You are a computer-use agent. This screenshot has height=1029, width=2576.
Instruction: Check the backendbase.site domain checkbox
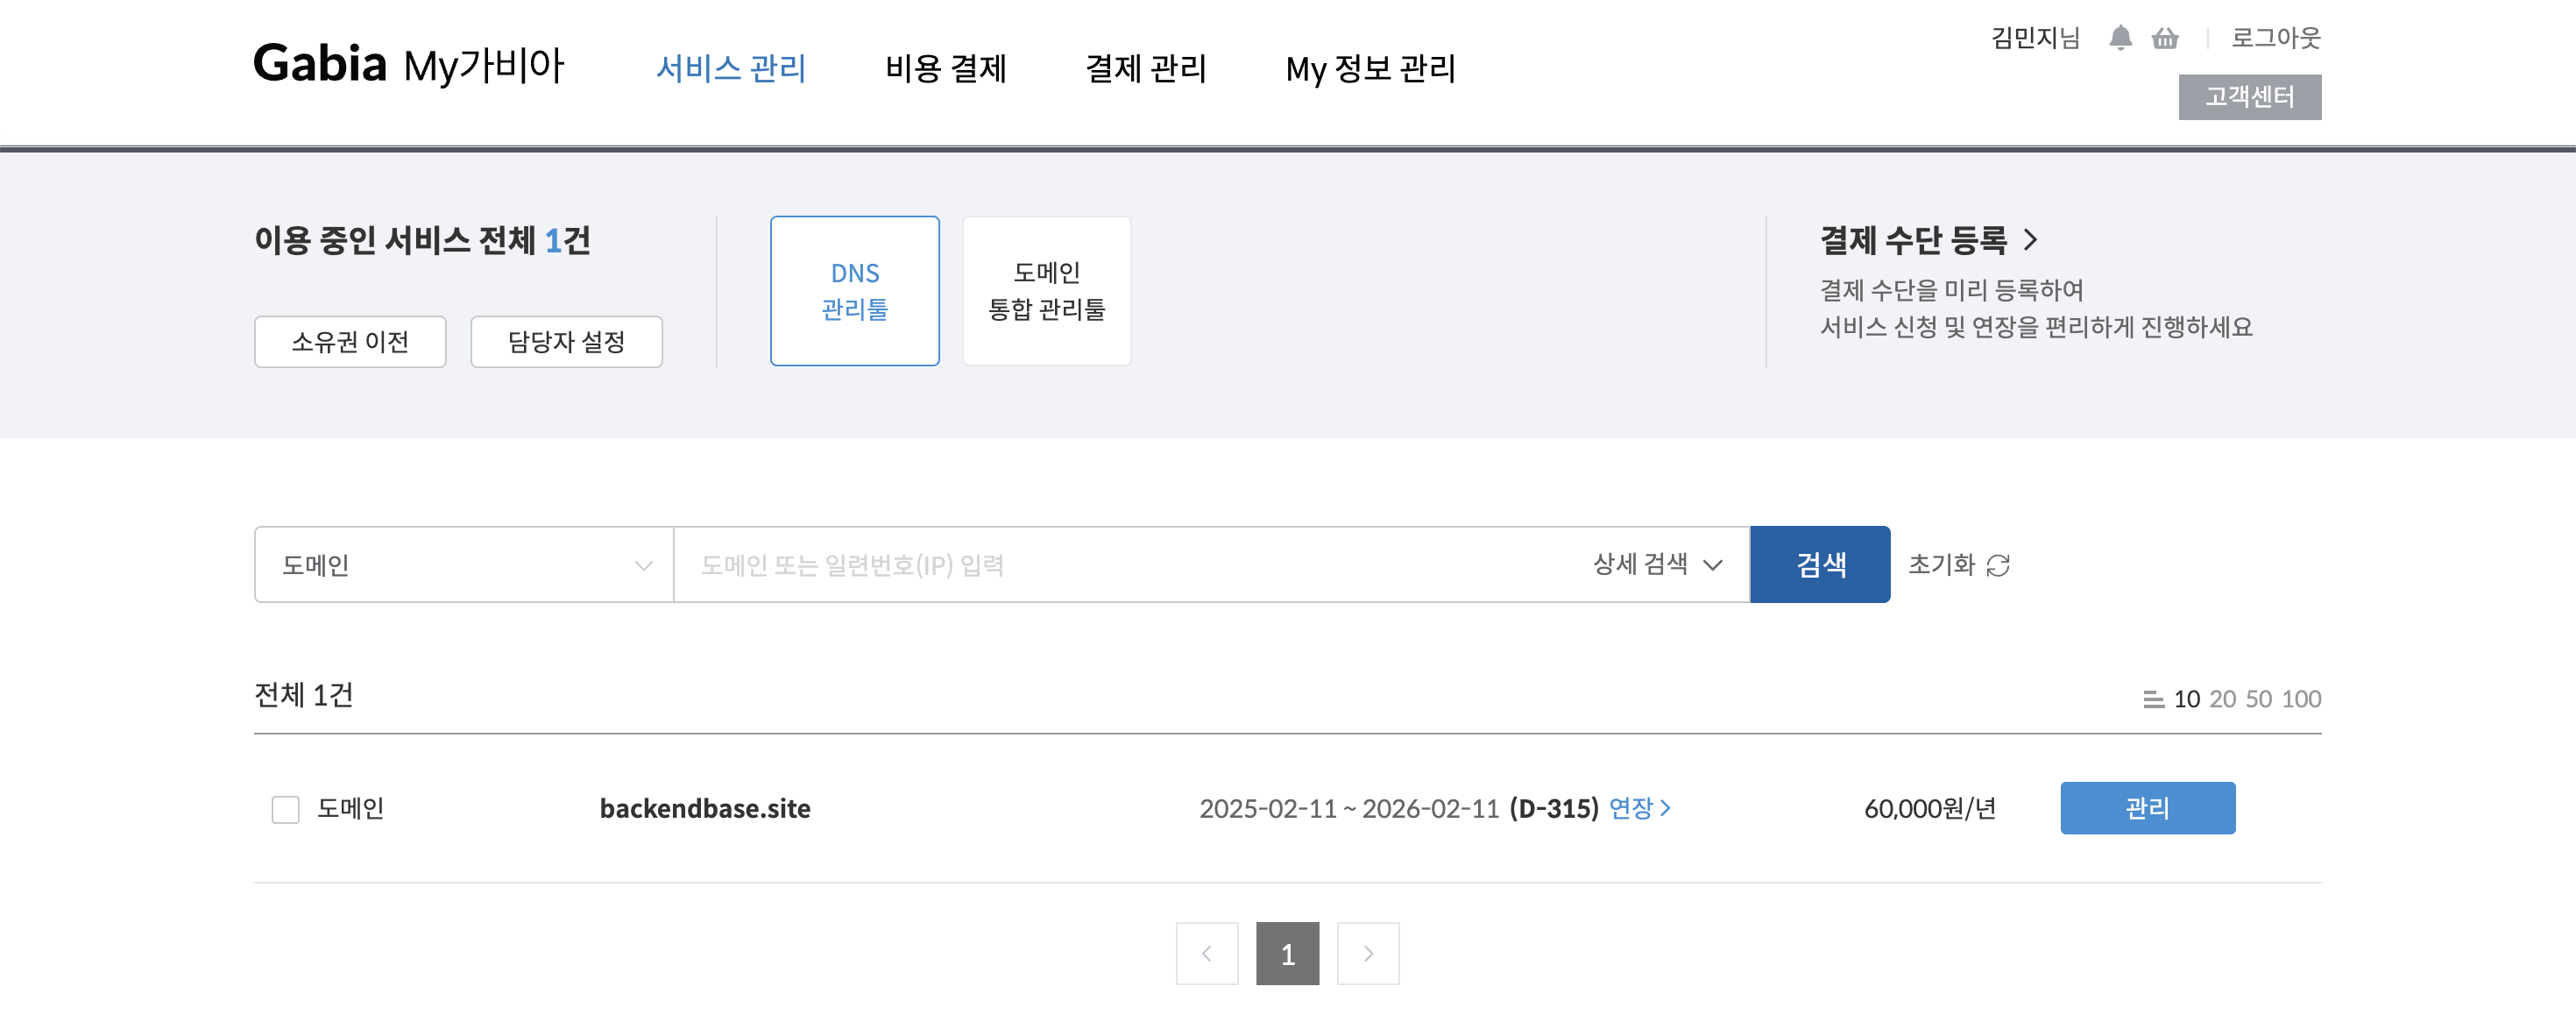(286, 809)
